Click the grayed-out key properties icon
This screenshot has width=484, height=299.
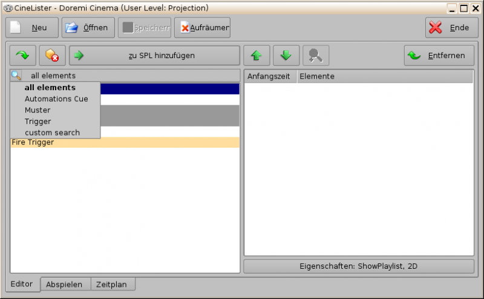(x=315, y=56)
